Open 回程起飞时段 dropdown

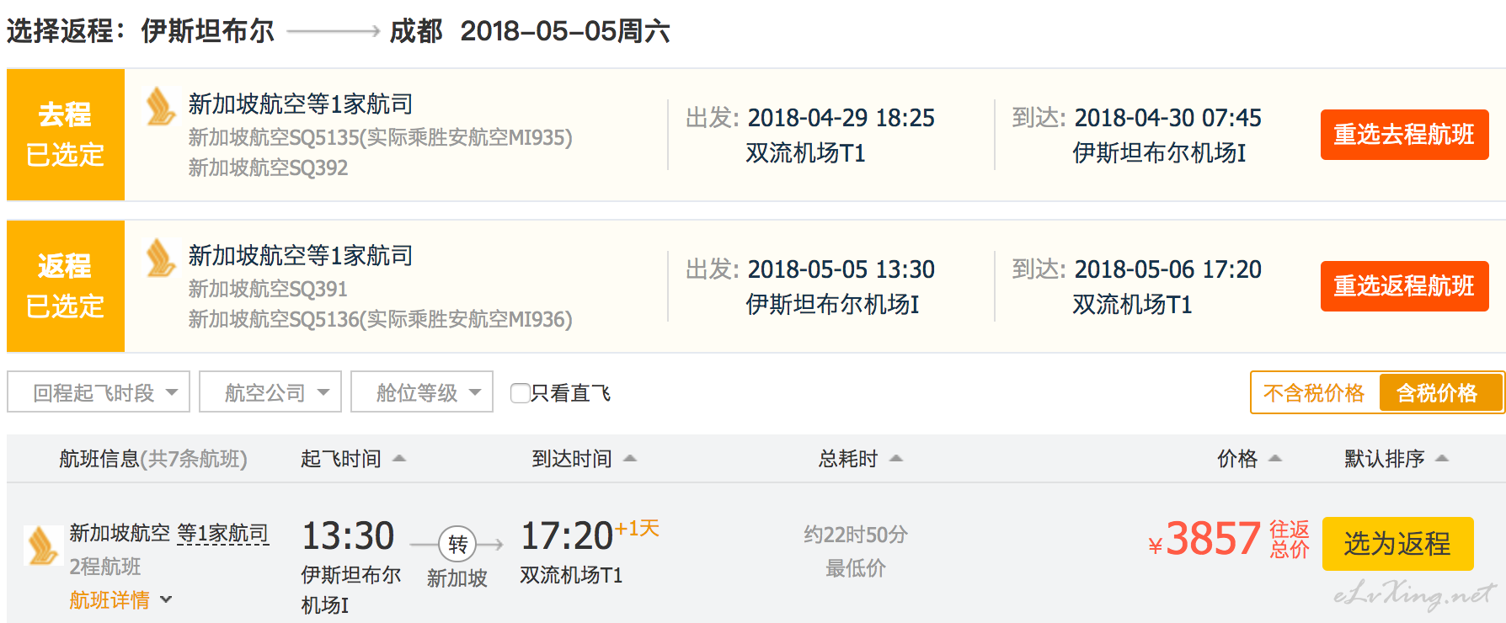tap(99, 392)
